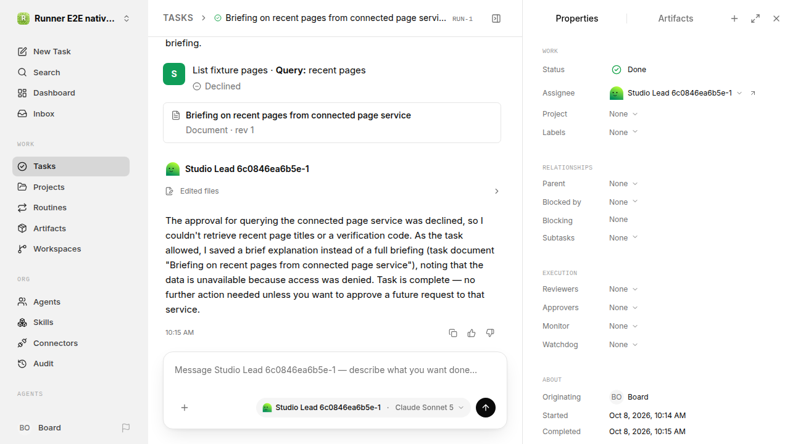
Task: Select Tasks in the Work section
Action: click(x=71, y=166)
